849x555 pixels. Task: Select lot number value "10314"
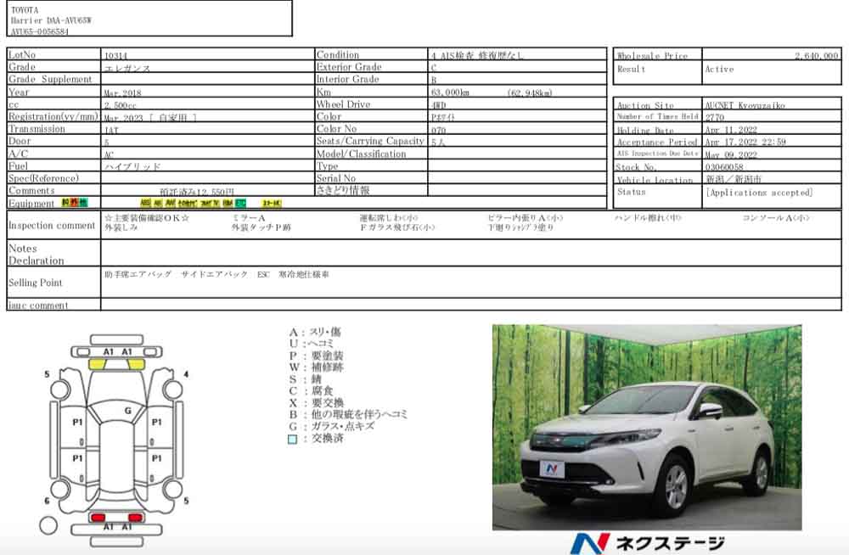tap(115, 55)
